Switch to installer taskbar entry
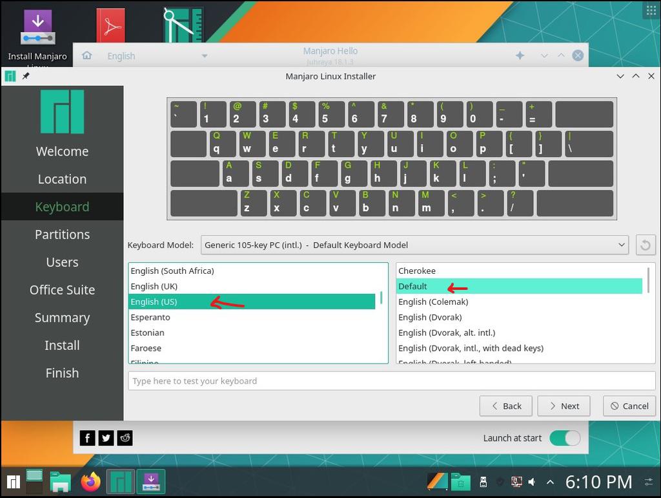 tap(151, 482)
